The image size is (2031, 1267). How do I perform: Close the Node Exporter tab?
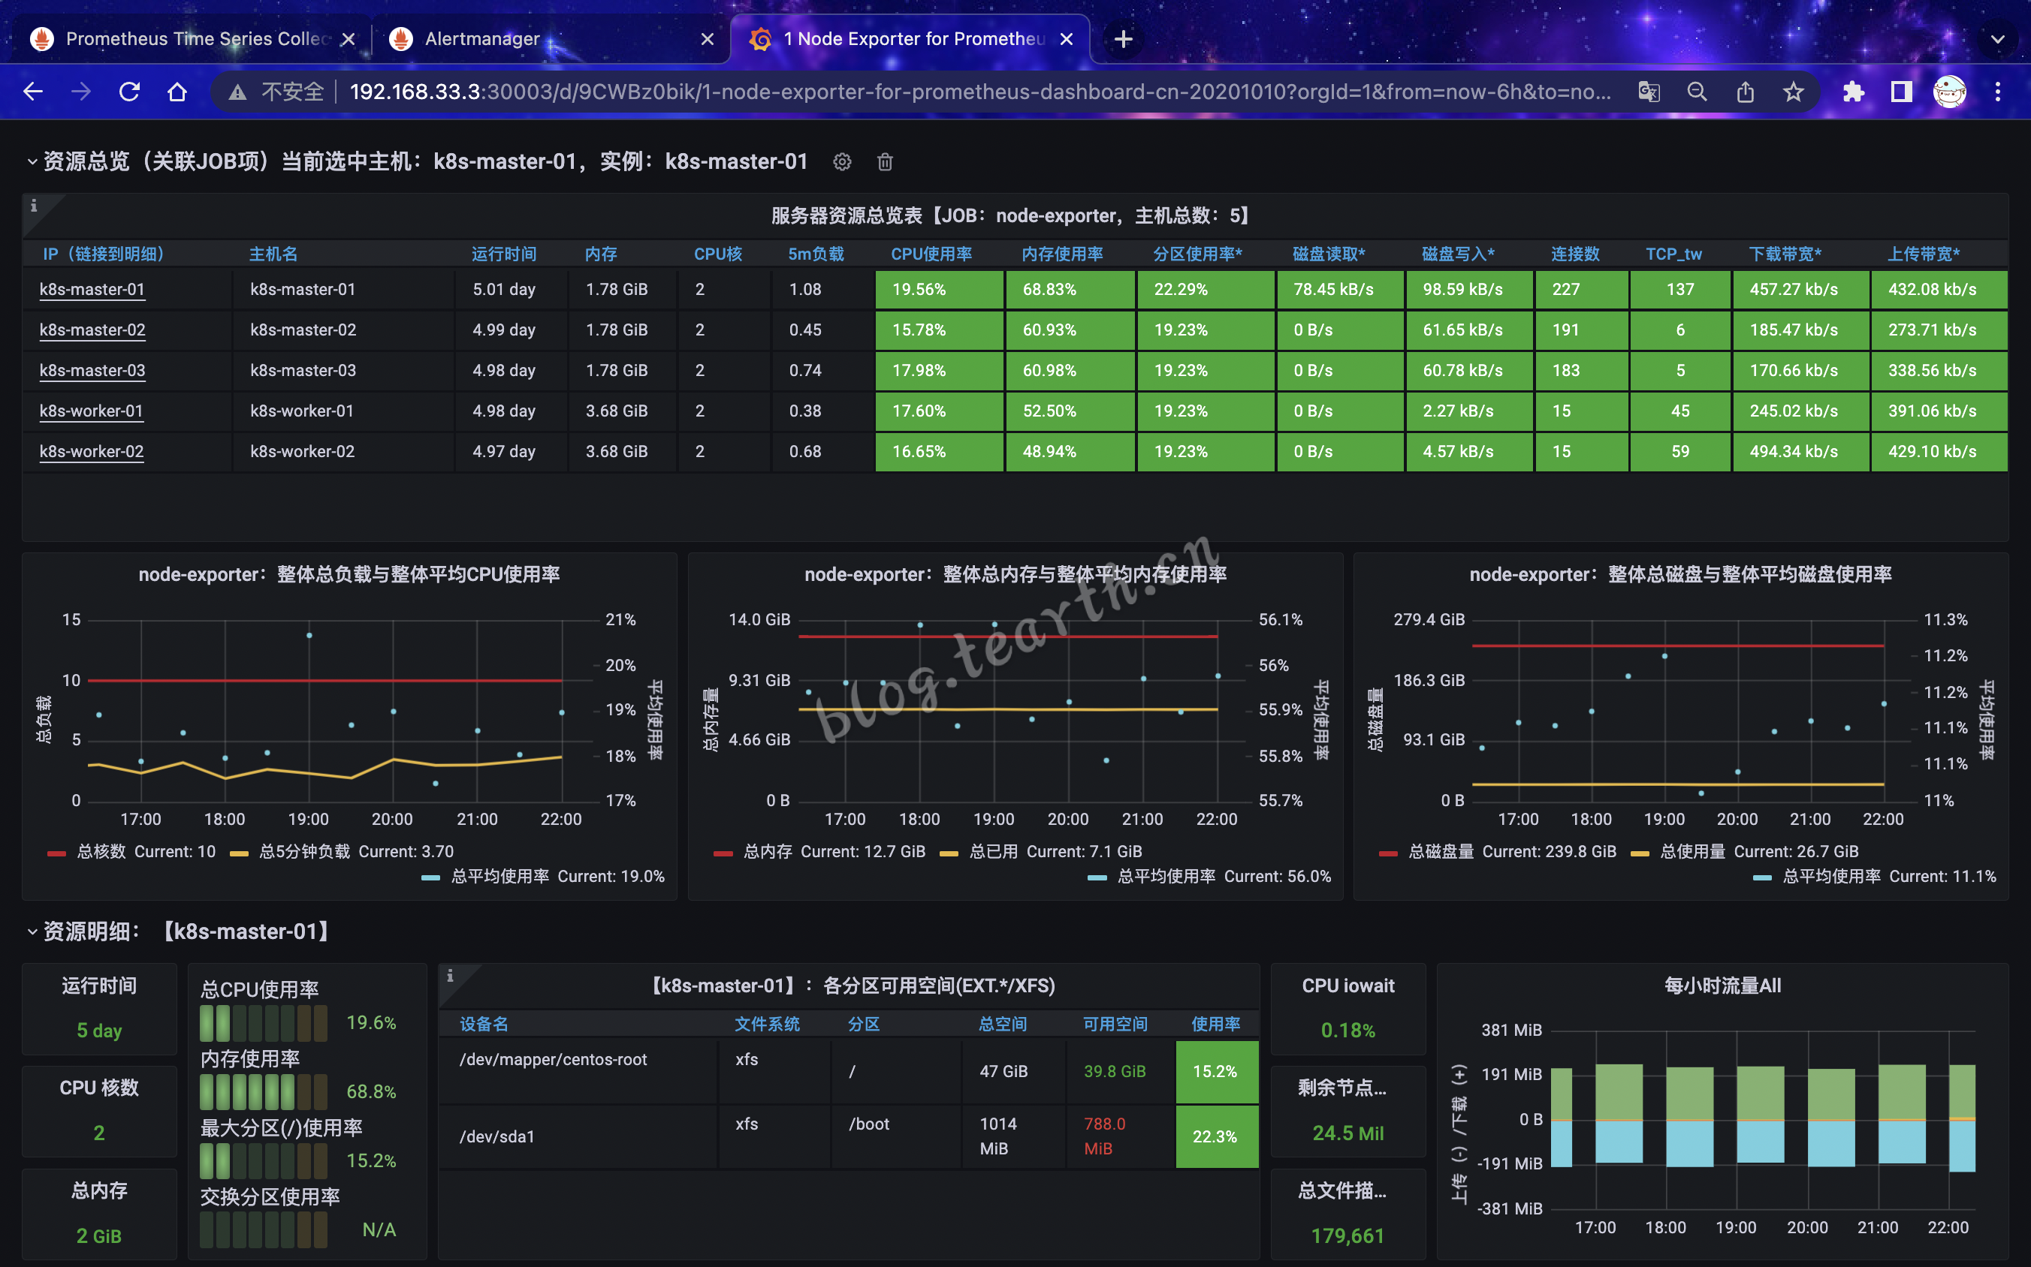pyautogui.click(x=1067, y=38)
